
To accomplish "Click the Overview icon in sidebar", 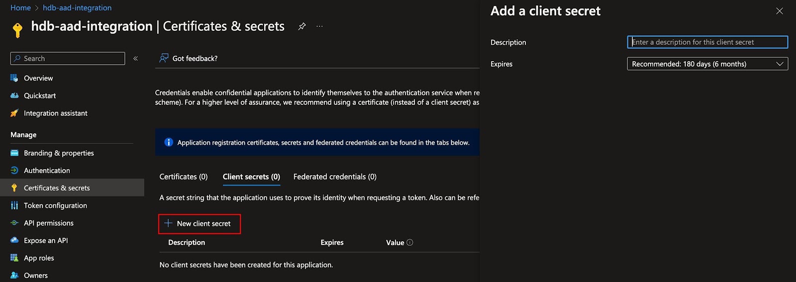I will 14,78.
